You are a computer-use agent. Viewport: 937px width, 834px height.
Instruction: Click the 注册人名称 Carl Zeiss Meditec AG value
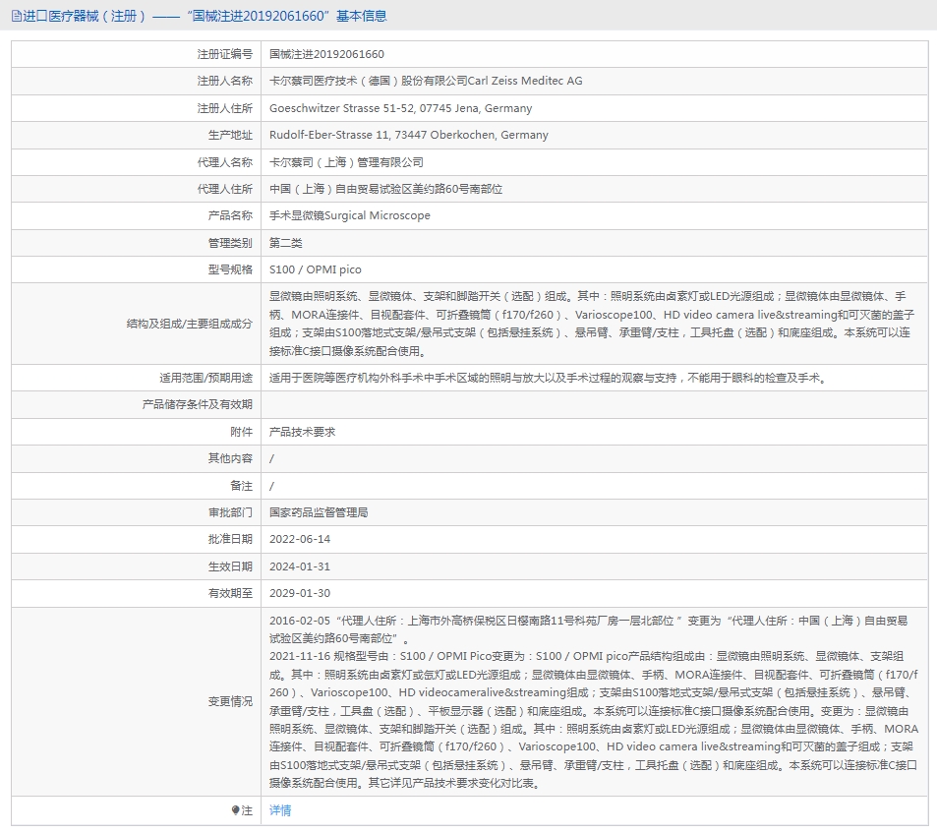(426, 81)
